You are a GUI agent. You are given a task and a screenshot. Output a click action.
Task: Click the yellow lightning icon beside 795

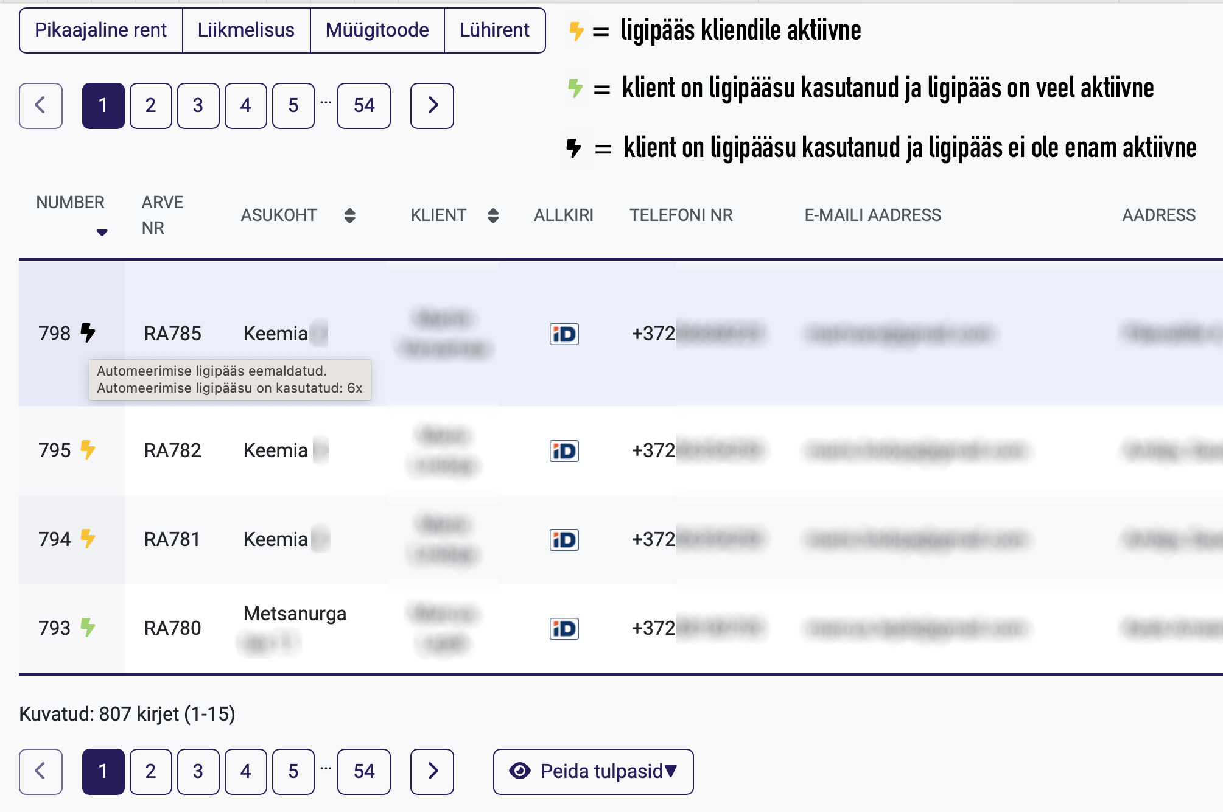point(88,450)
